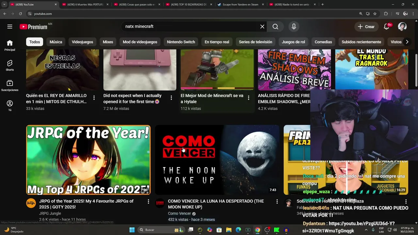The image size is (418, 235).
Task: Open Microsoft Store from the taskbar
Action: (219, 230)
